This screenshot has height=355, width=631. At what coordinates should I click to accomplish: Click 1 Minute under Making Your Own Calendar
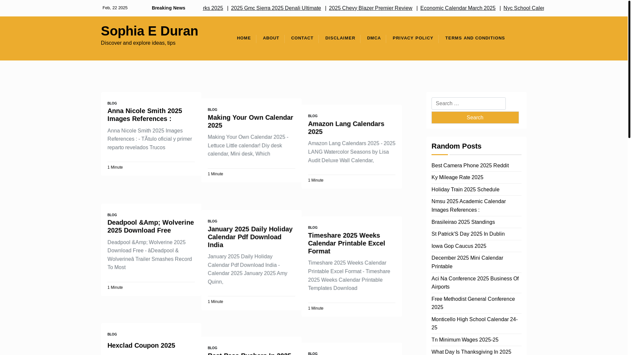pos(215,174)
